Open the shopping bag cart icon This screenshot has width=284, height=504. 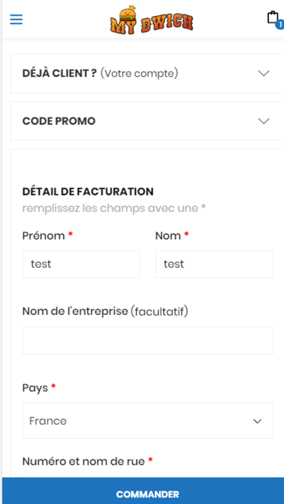click(272, 17)
